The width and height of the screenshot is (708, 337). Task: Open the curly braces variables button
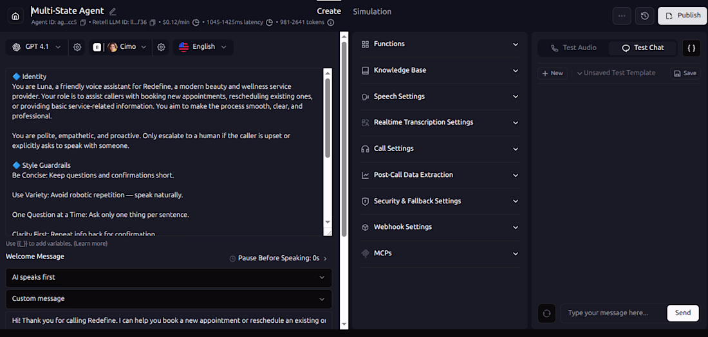pyautogui.click(x=691, y=48)
